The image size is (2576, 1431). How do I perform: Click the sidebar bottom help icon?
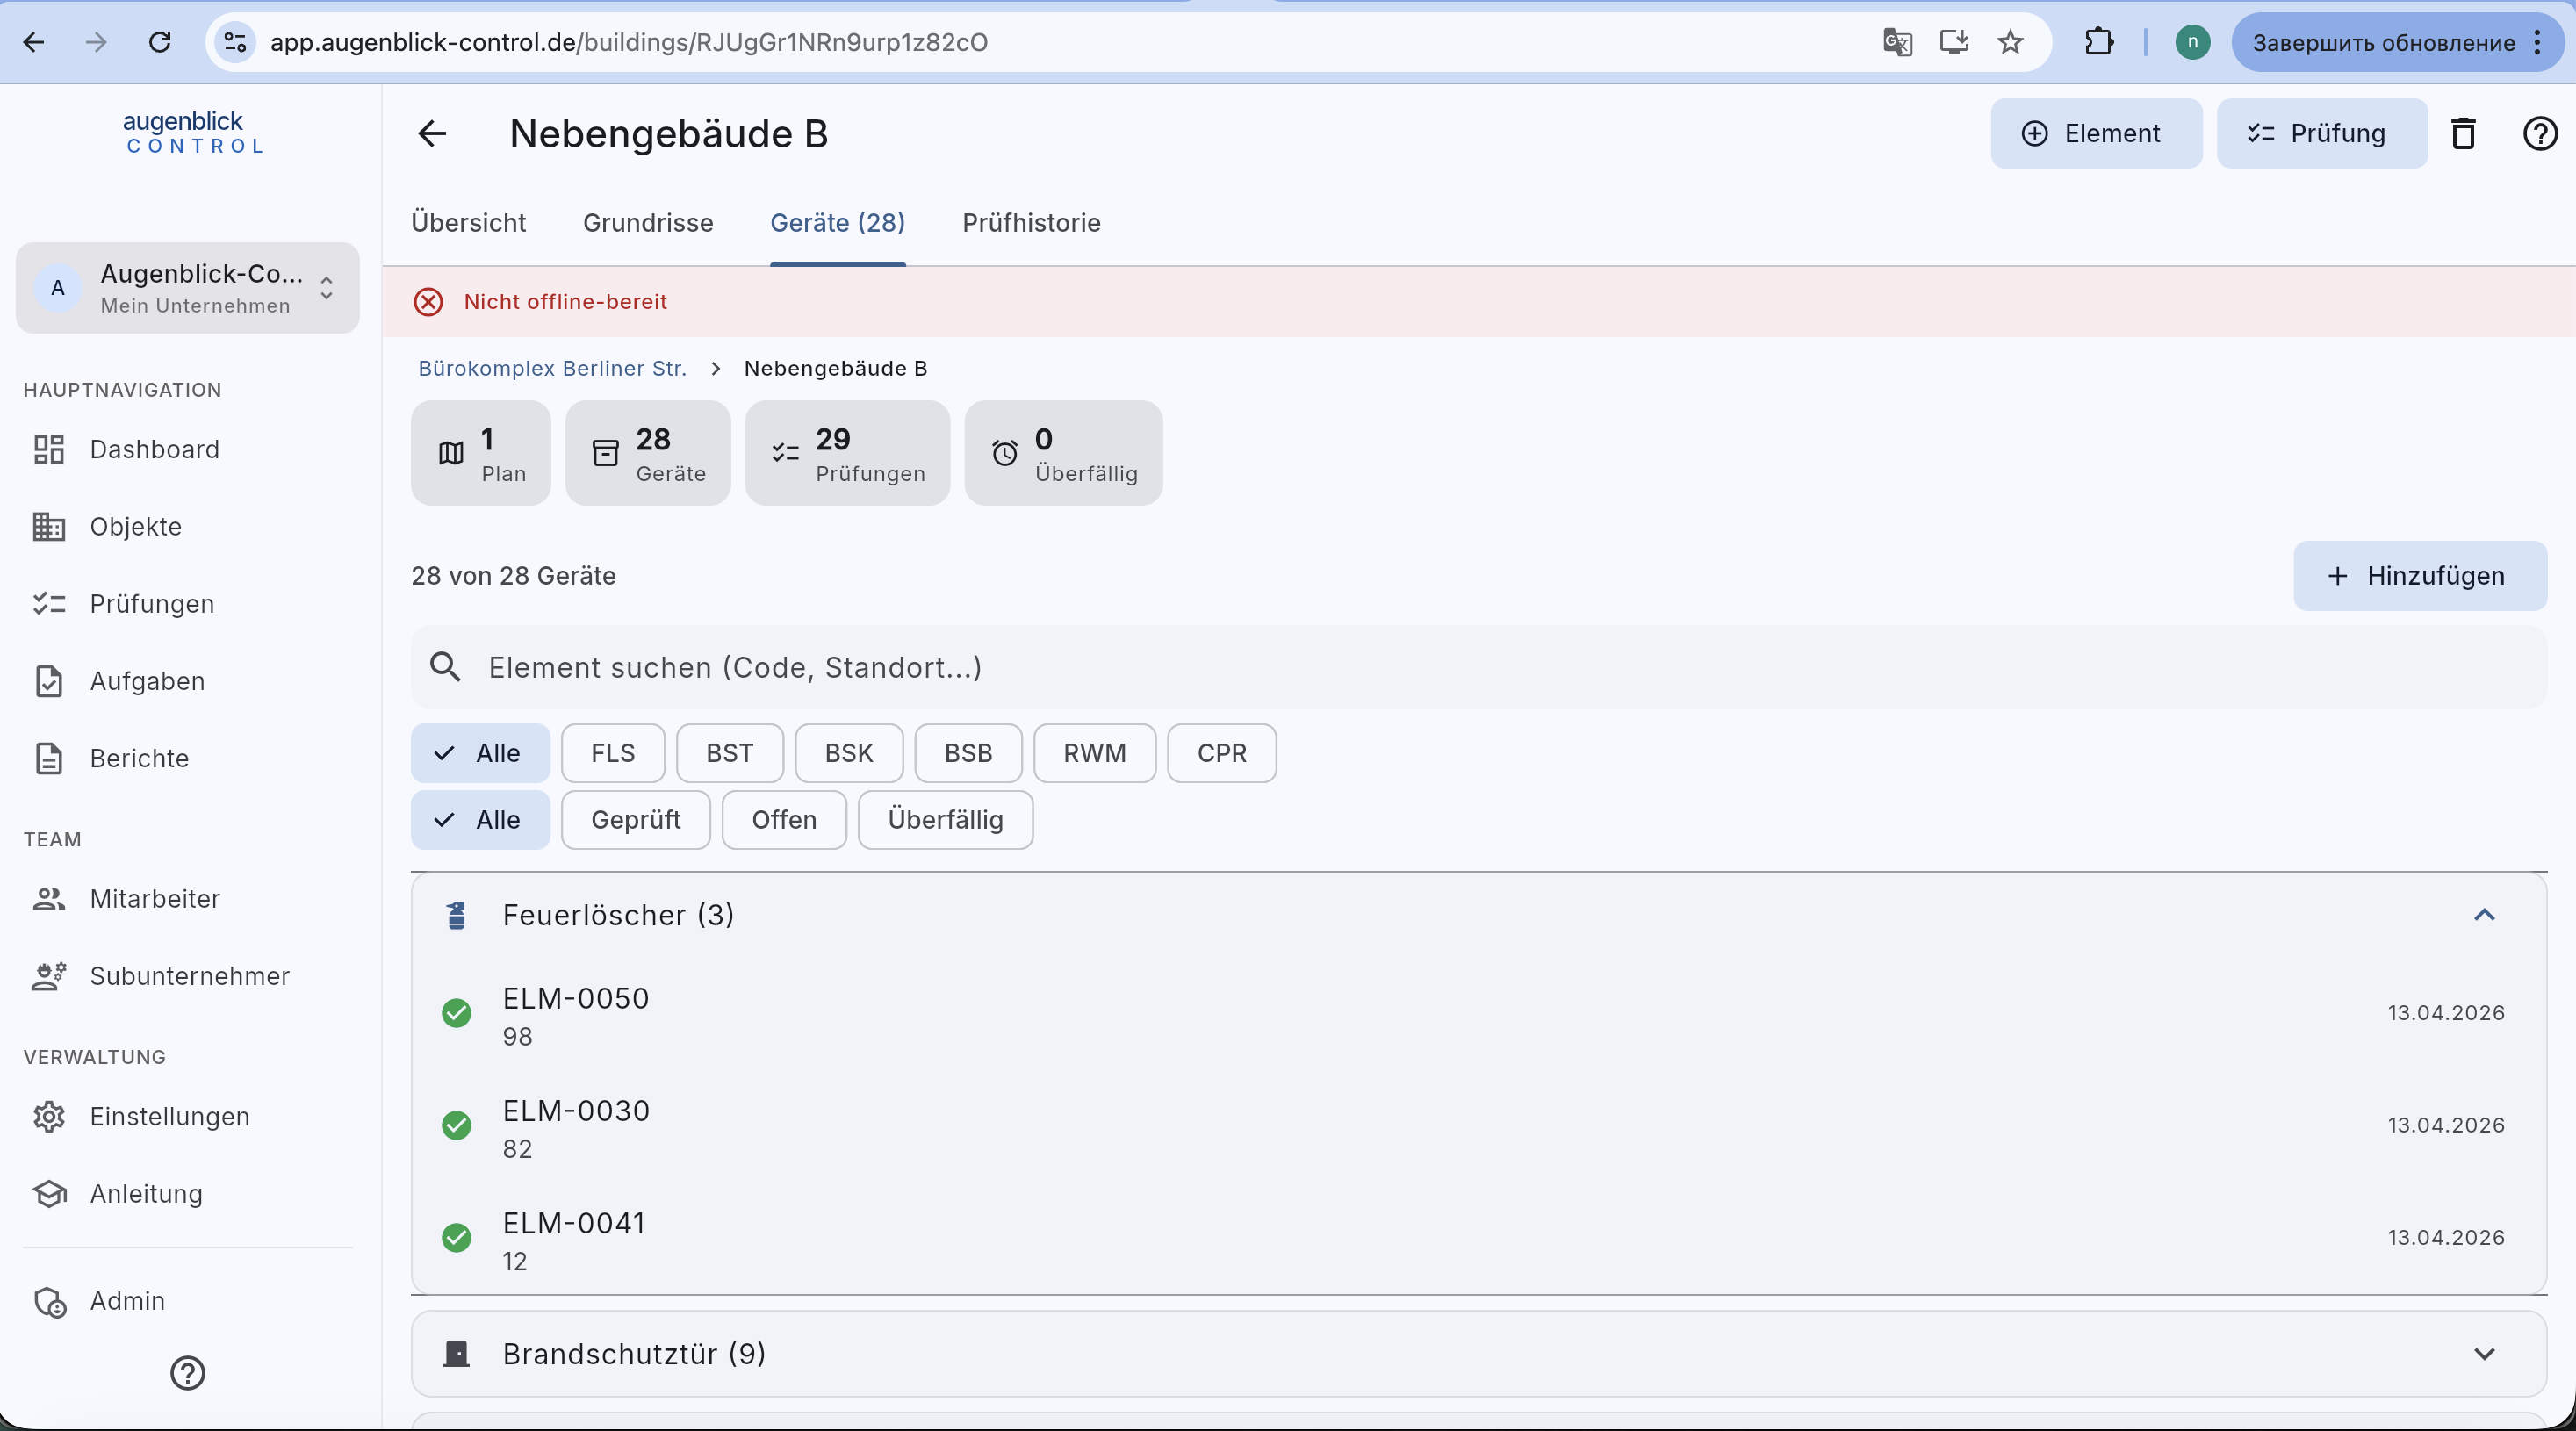(x=188, y=1373)
